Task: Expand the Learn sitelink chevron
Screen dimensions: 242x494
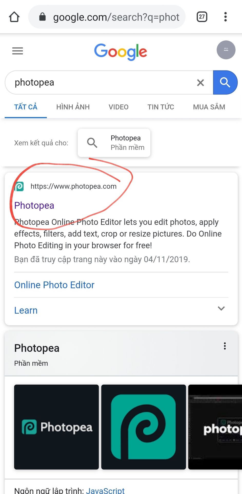Action: (221, 308)
